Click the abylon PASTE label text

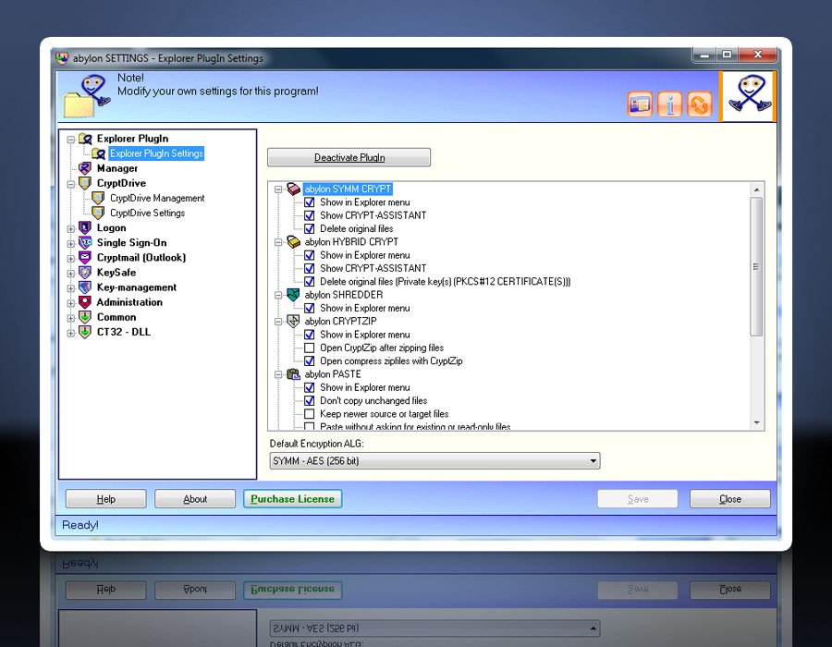pyautogui.click(x=333, y=374)
